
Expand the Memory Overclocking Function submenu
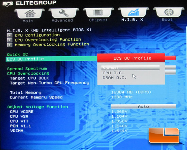coord(52,45)
